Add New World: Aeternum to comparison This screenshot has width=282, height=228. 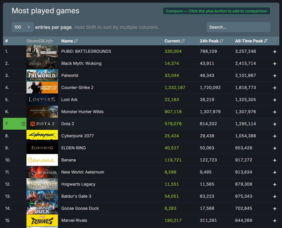click(x=275, y=172)
